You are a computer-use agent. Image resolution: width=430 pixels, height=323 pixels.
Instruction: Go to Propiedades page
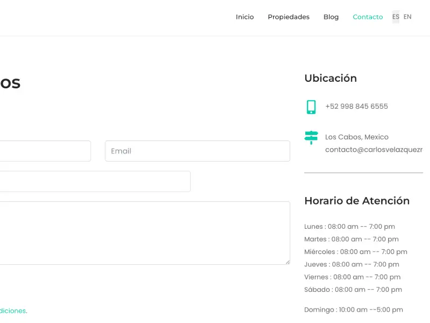(289, 17)
